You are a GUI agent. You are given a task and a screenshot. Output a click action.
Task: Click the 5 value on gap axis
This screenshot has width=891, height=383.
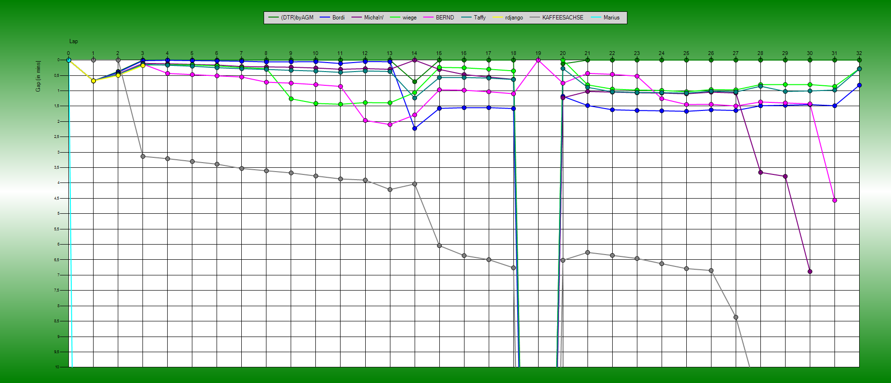(x=58, y=214)
